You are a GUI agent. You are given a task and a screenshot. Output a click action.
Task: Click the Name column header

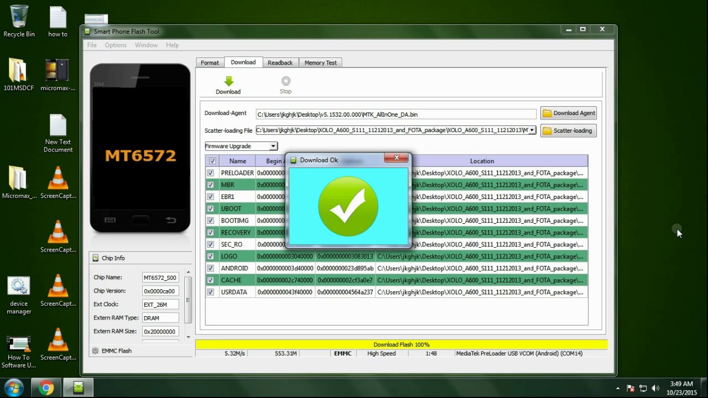238,161
